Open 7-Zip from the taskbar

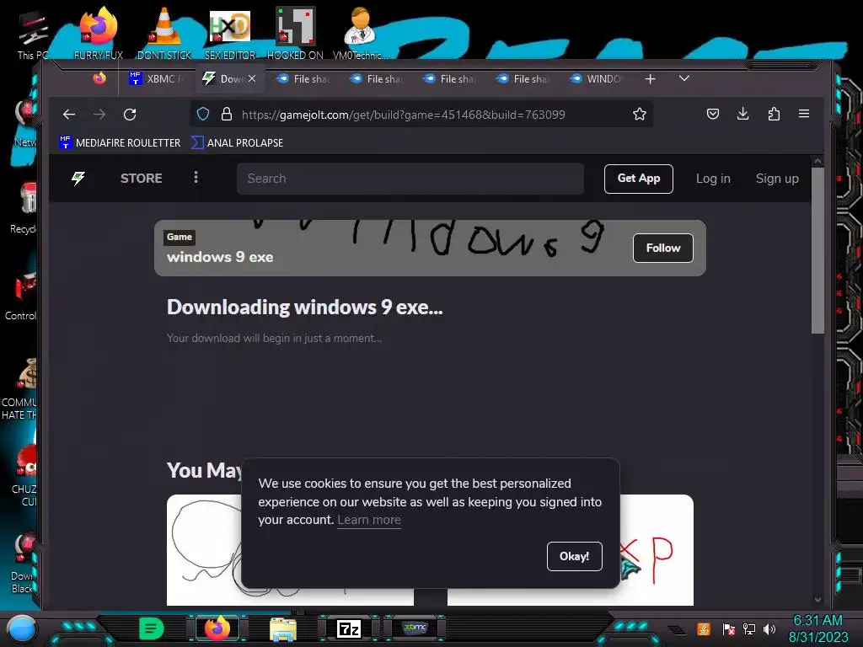[348, 628]
